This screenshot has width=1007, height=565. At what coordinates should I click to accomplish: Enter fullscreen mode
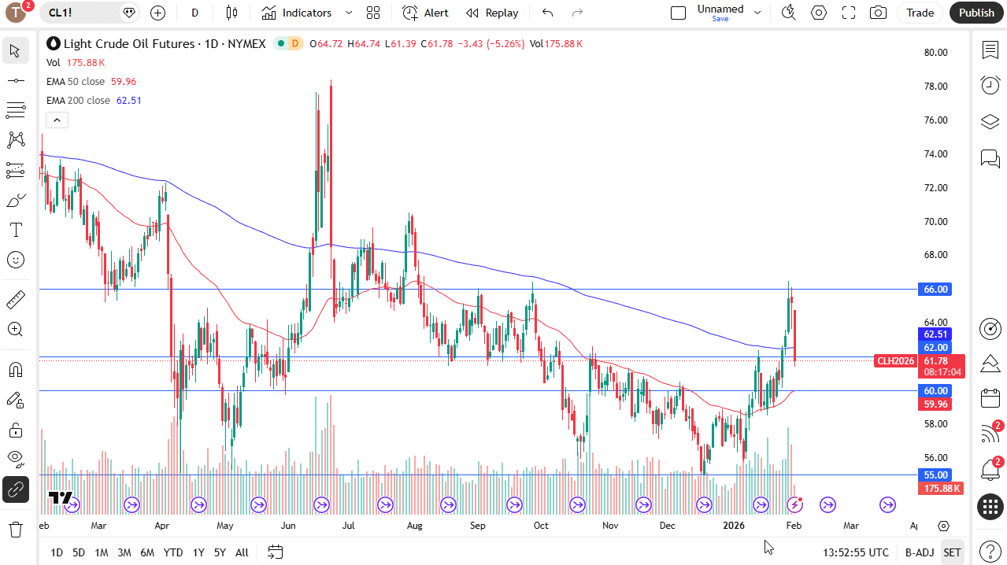[x=849, y=13]
